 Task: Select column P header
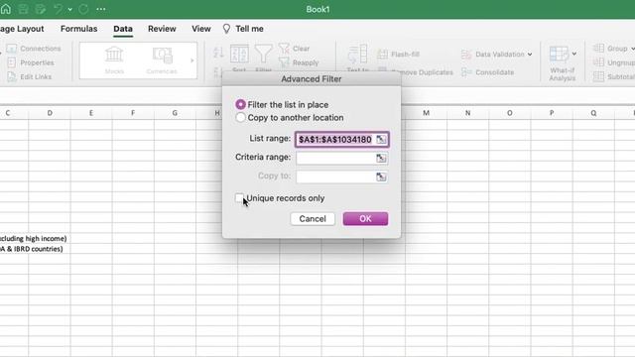[x=552, y=113]
